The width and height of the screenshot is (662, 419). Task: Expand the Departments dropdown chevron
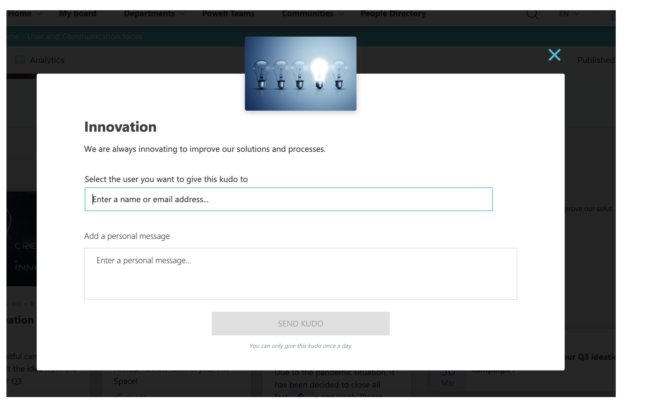tap(182, 14)
